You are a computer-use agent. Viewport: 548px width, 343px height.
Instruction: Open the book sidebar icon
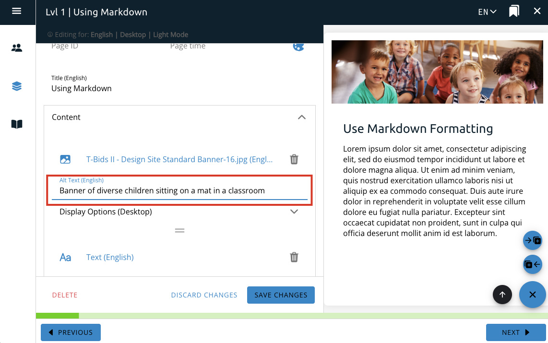(17, 125)
